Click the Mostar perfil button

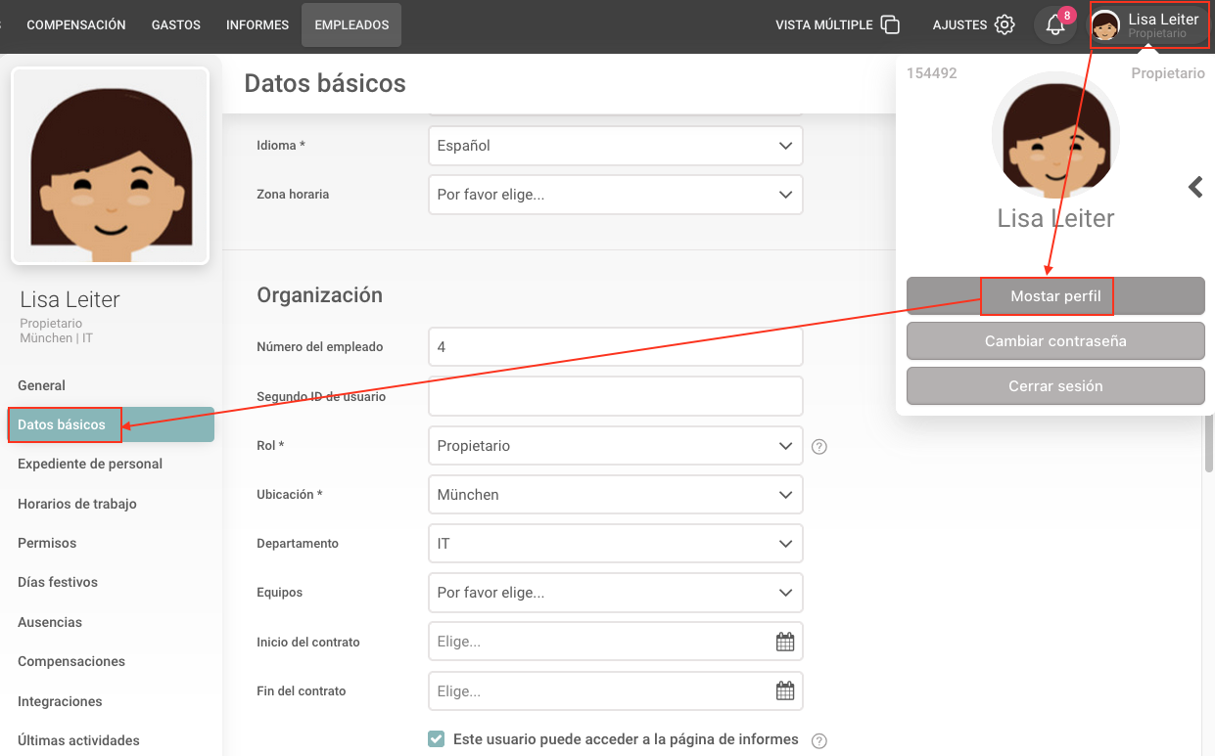click(1055, 296)
